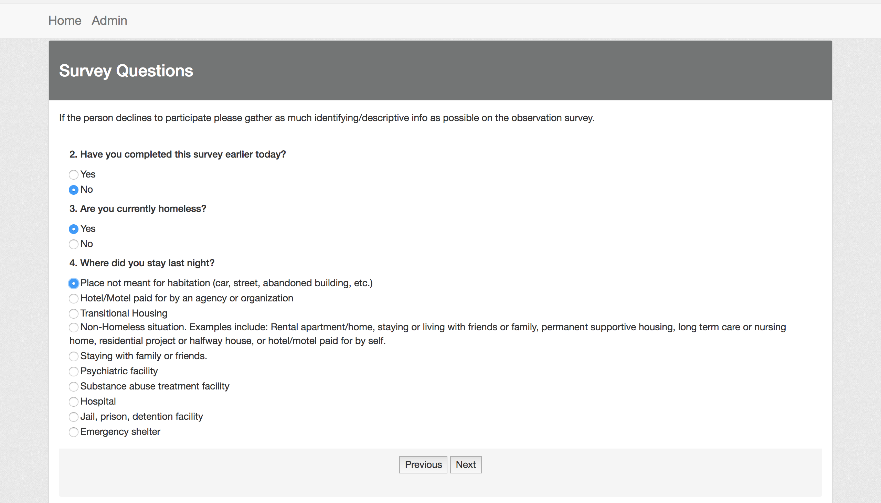The image size is (881, 503).
Task: Select Transitional Housing option
Action: pyautogui.click(x=73, y=312)
